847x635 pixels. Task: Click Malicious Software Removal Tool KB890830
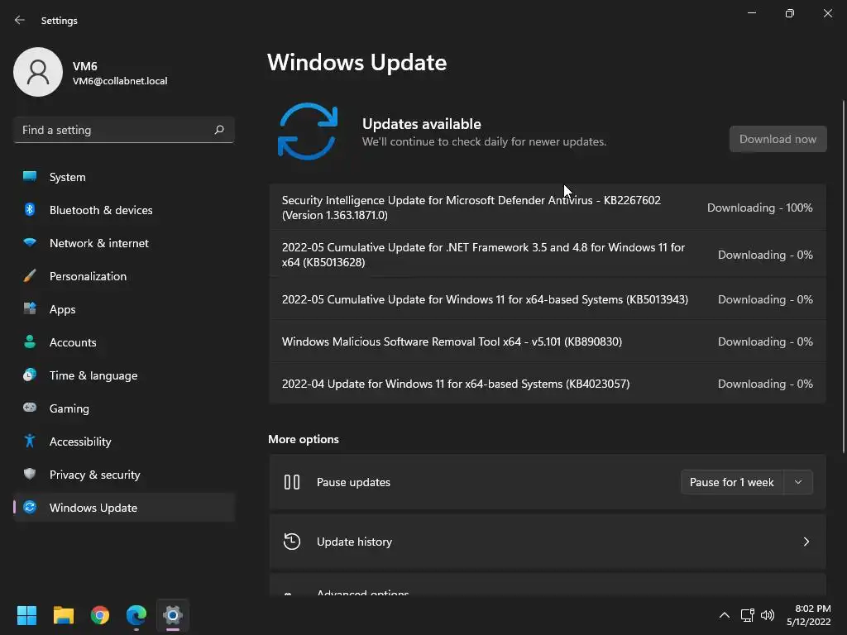pos(548,341)
